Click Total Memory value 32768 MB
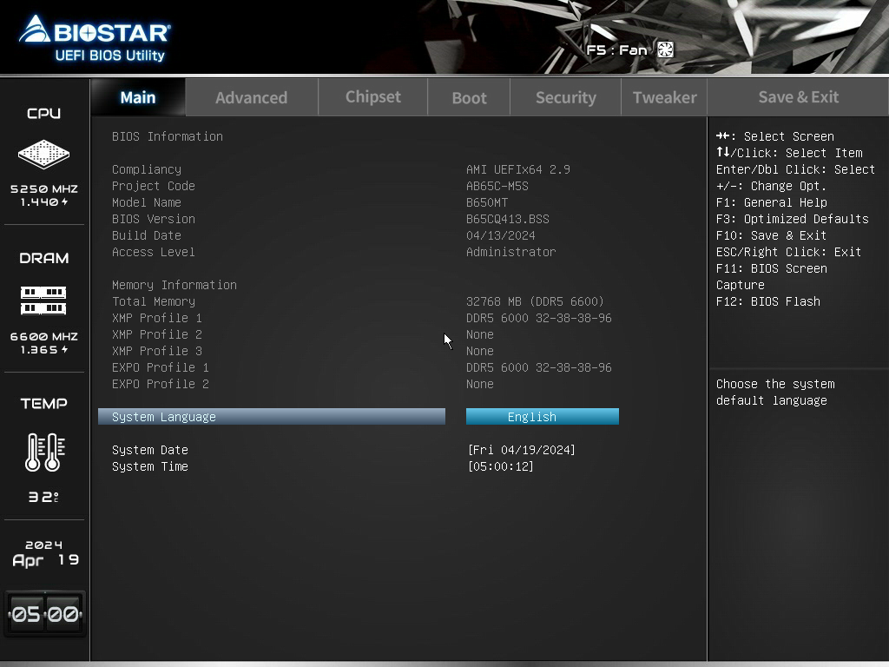Screen dimensions: 889x667 tap(535, 301)
